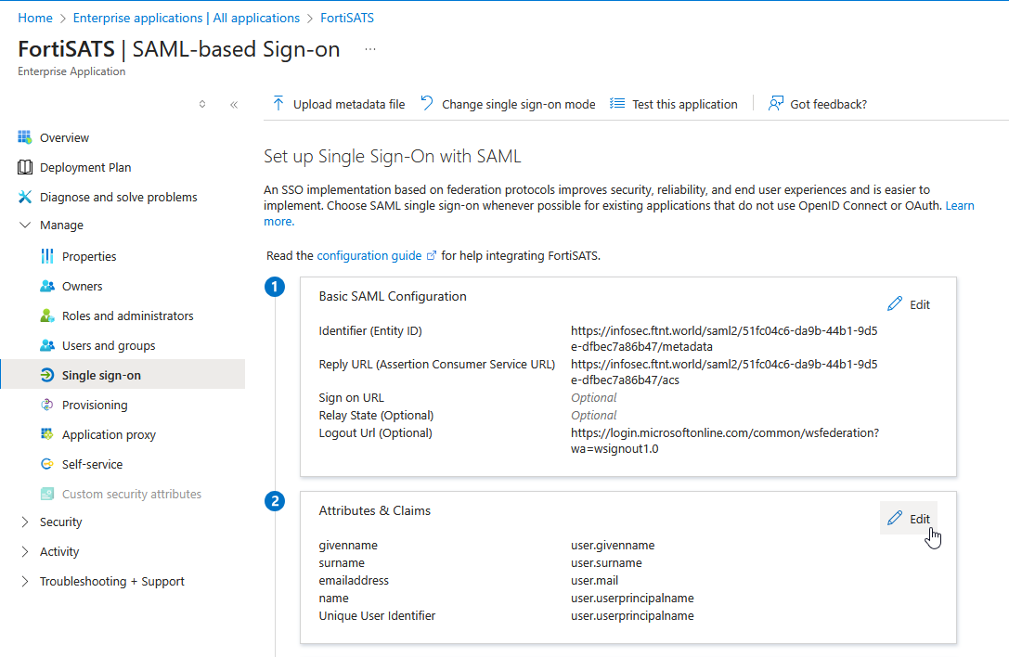Click the Custom security attributes icon
1009x657 pixels.
point(47,494)
